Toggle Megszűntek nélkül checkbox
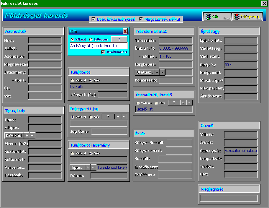 (141, 19)
